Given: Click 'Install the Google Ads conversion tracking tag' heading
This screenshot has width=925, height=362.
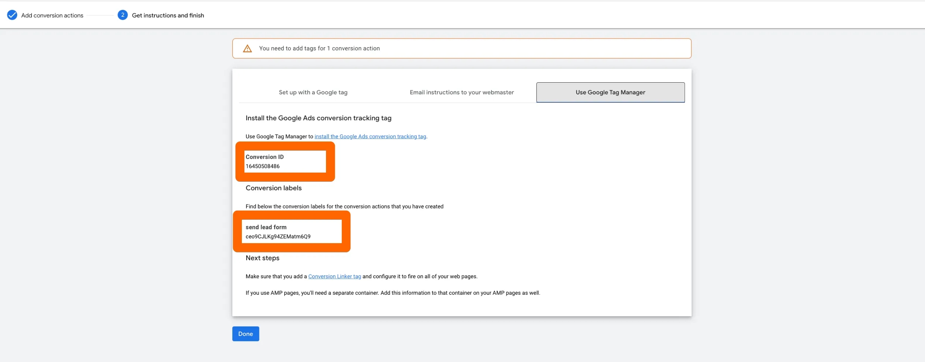Looking at the screenshot, I should (x=318, y=118).
